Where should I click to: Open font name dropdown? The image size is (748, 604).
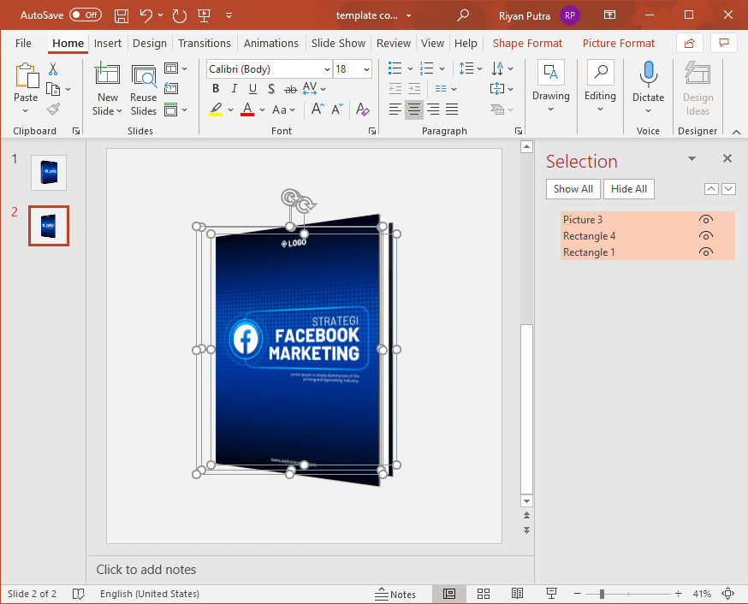coord(327,69)
